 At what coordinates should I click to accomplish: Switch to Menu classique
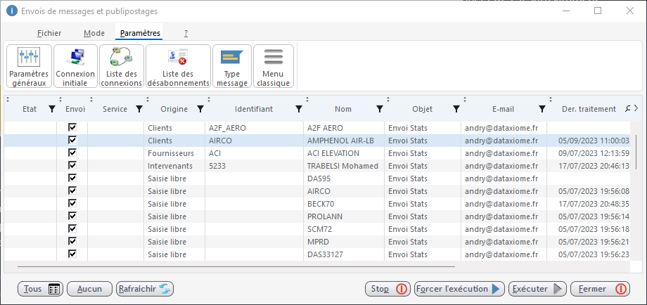(x=274, y=67)
